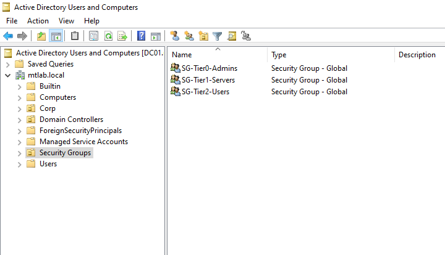Open the Help menu
Viewport: 445px width, 255px height.
coord(91,21)
